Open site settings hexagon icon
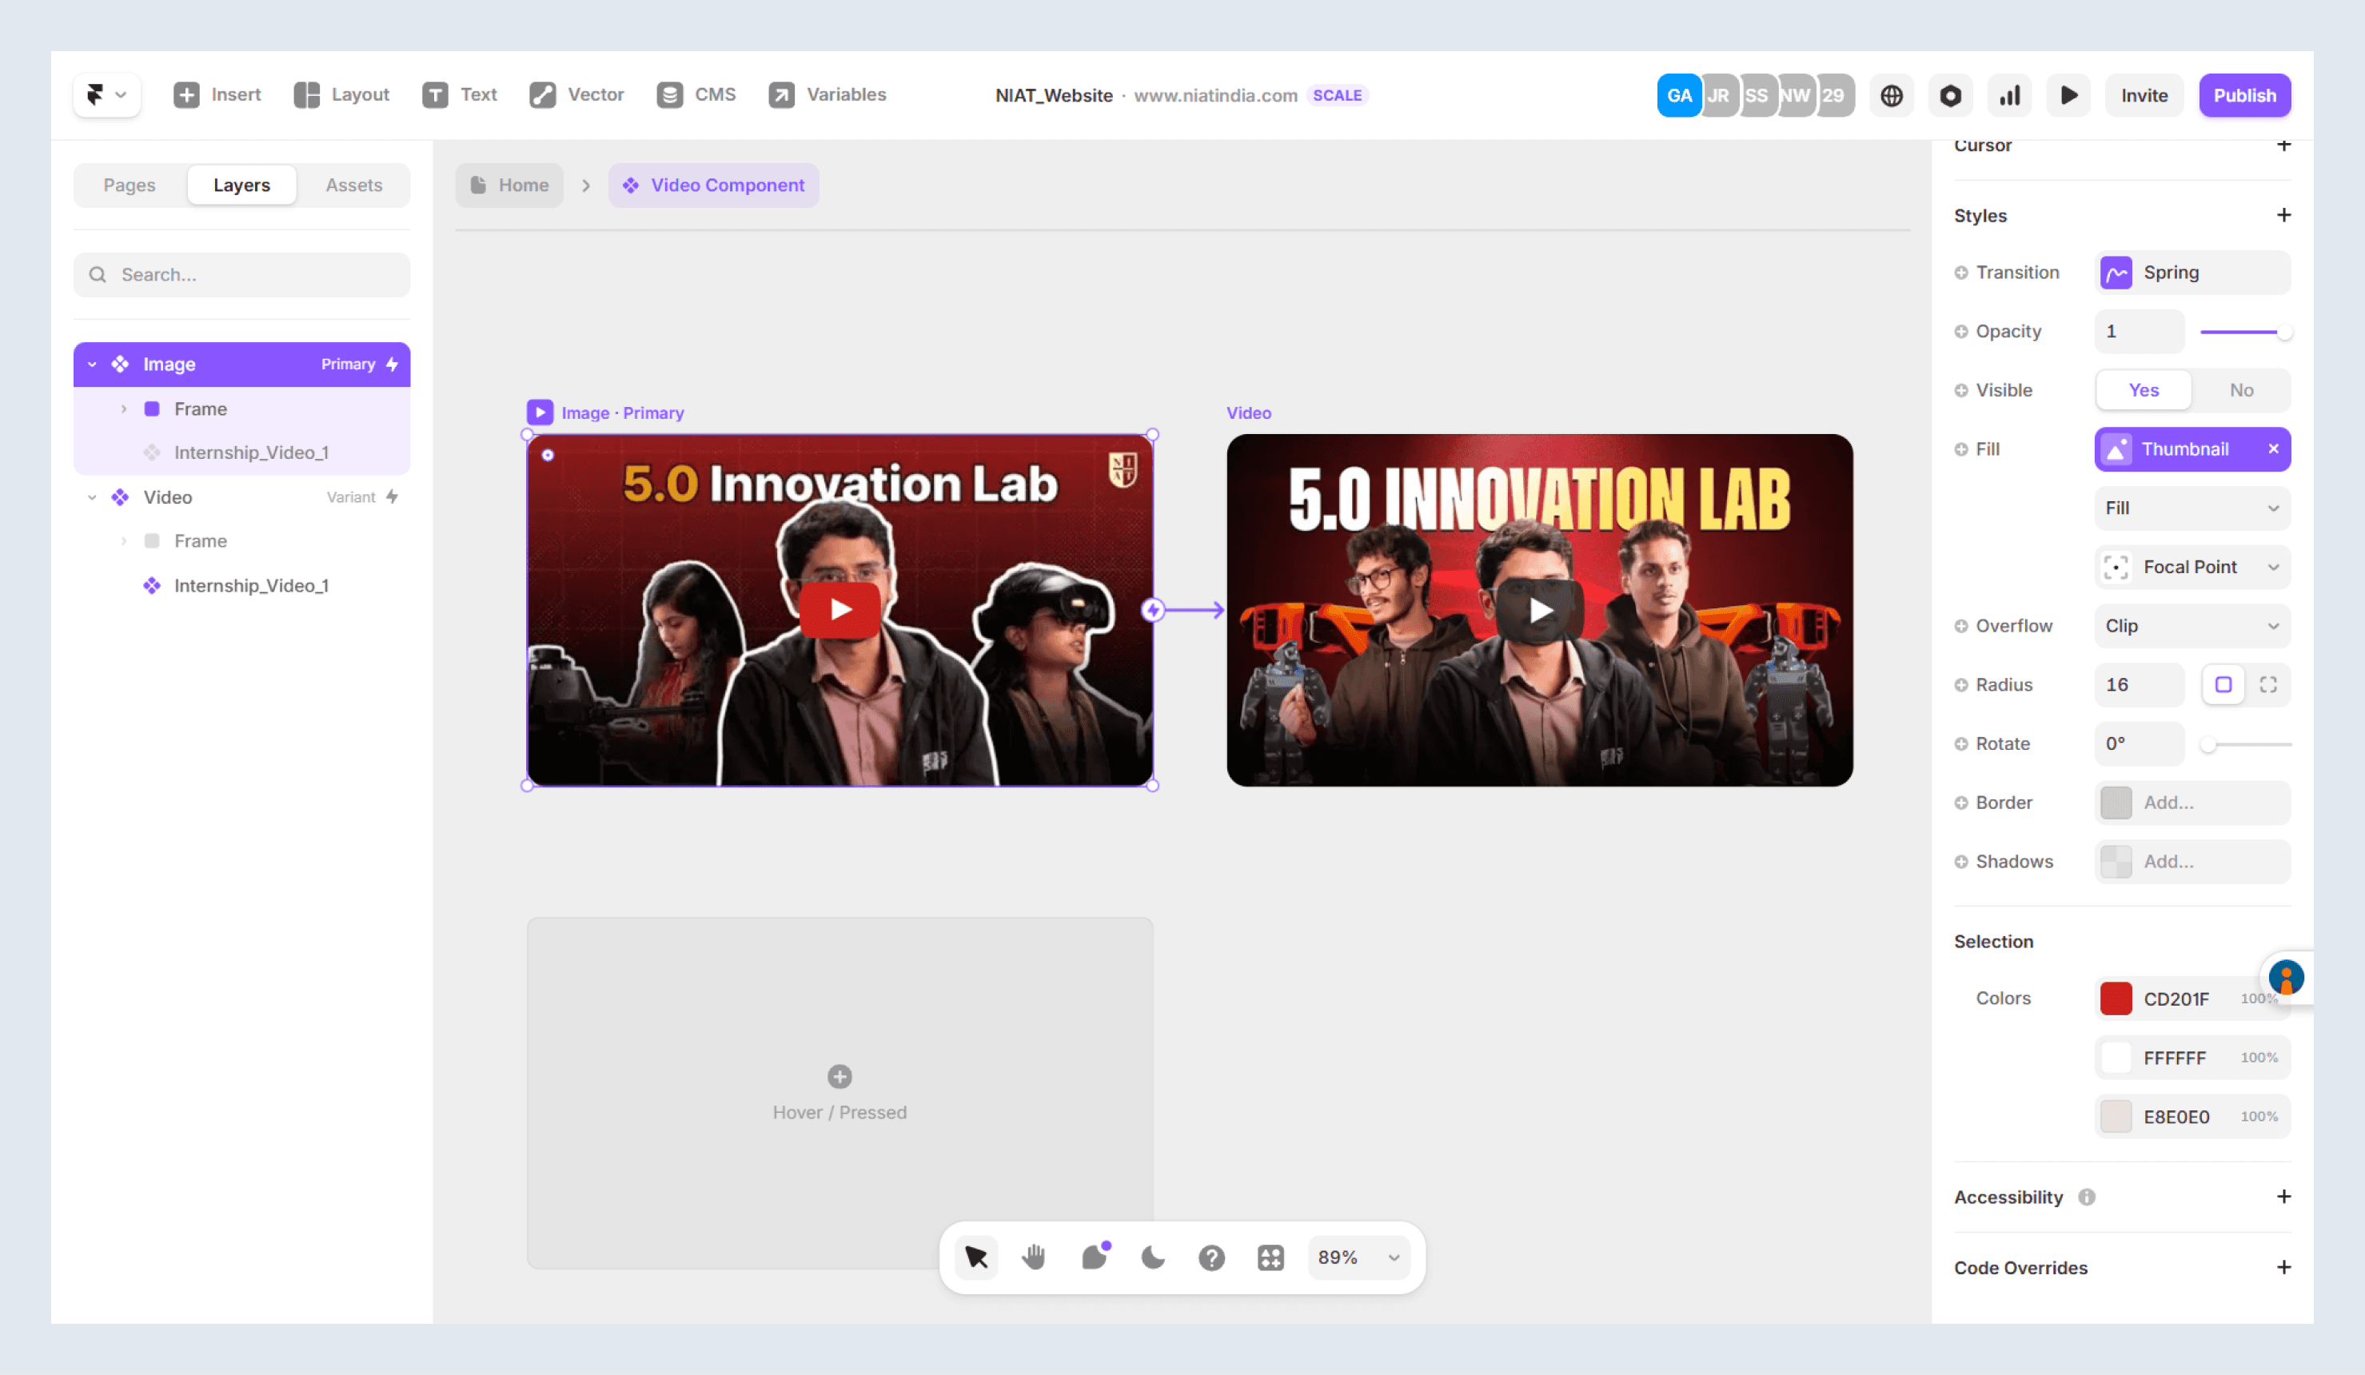 click(1950, 95)
